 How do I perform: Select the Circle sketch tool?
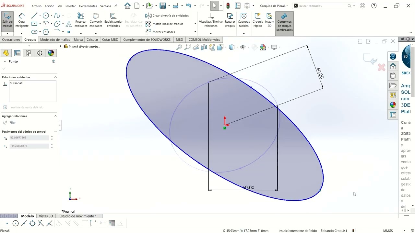(46, 16)
